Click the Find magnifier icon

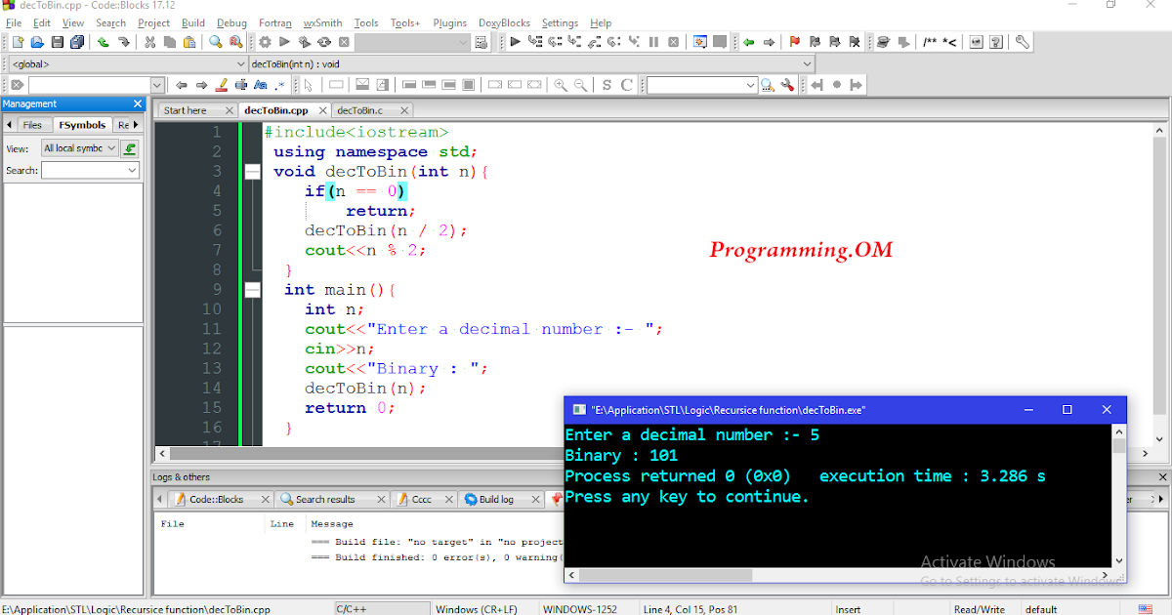click(216, 42)
